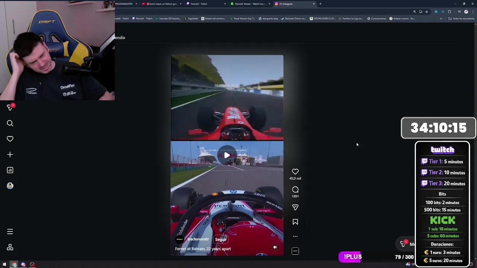Open the Windows Start button
Viewport: 477px width, 268px height.
coord(4,265)
